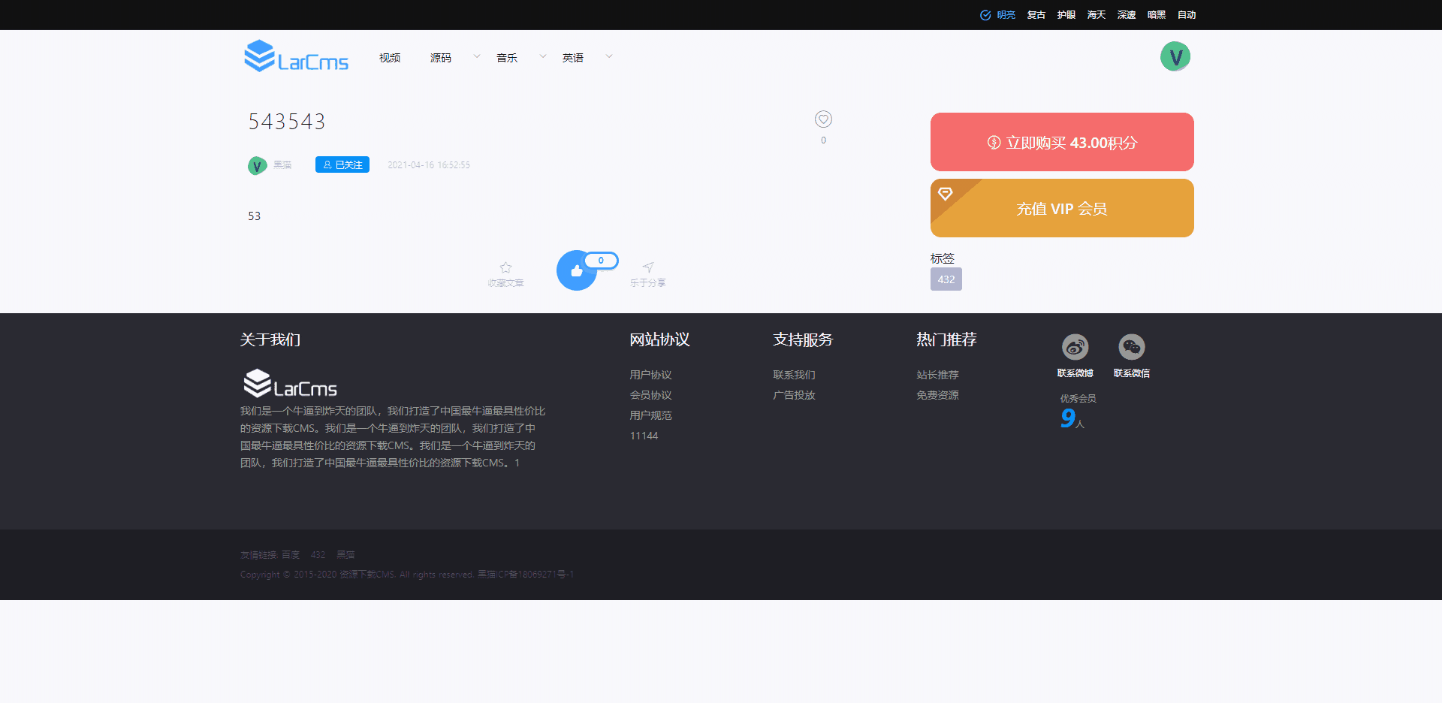
Task: Open the 源码 navigation item
Action: coord(441,58)
